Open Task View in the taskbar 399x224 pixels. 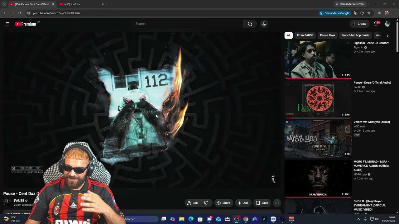(x=164, y=219)
